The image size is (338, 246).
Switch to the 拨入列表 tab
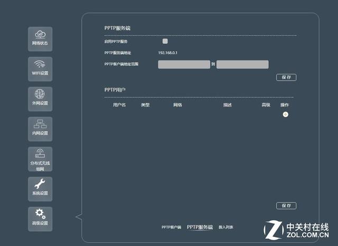[226, 227]
